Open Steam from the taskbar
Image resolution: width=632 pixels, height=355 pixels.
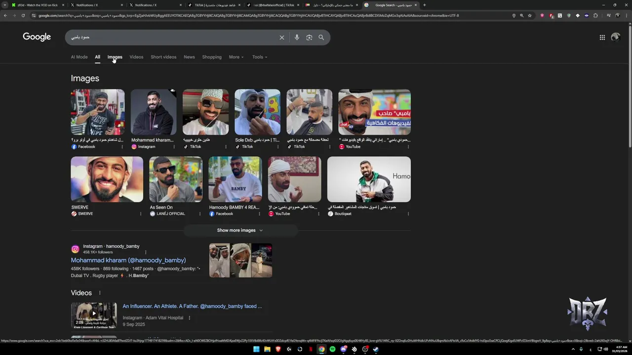[376, 349]
